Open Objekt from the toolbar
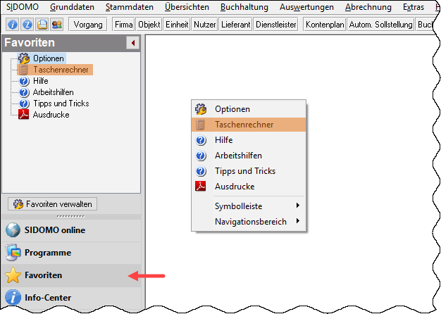 click(149, 25)
